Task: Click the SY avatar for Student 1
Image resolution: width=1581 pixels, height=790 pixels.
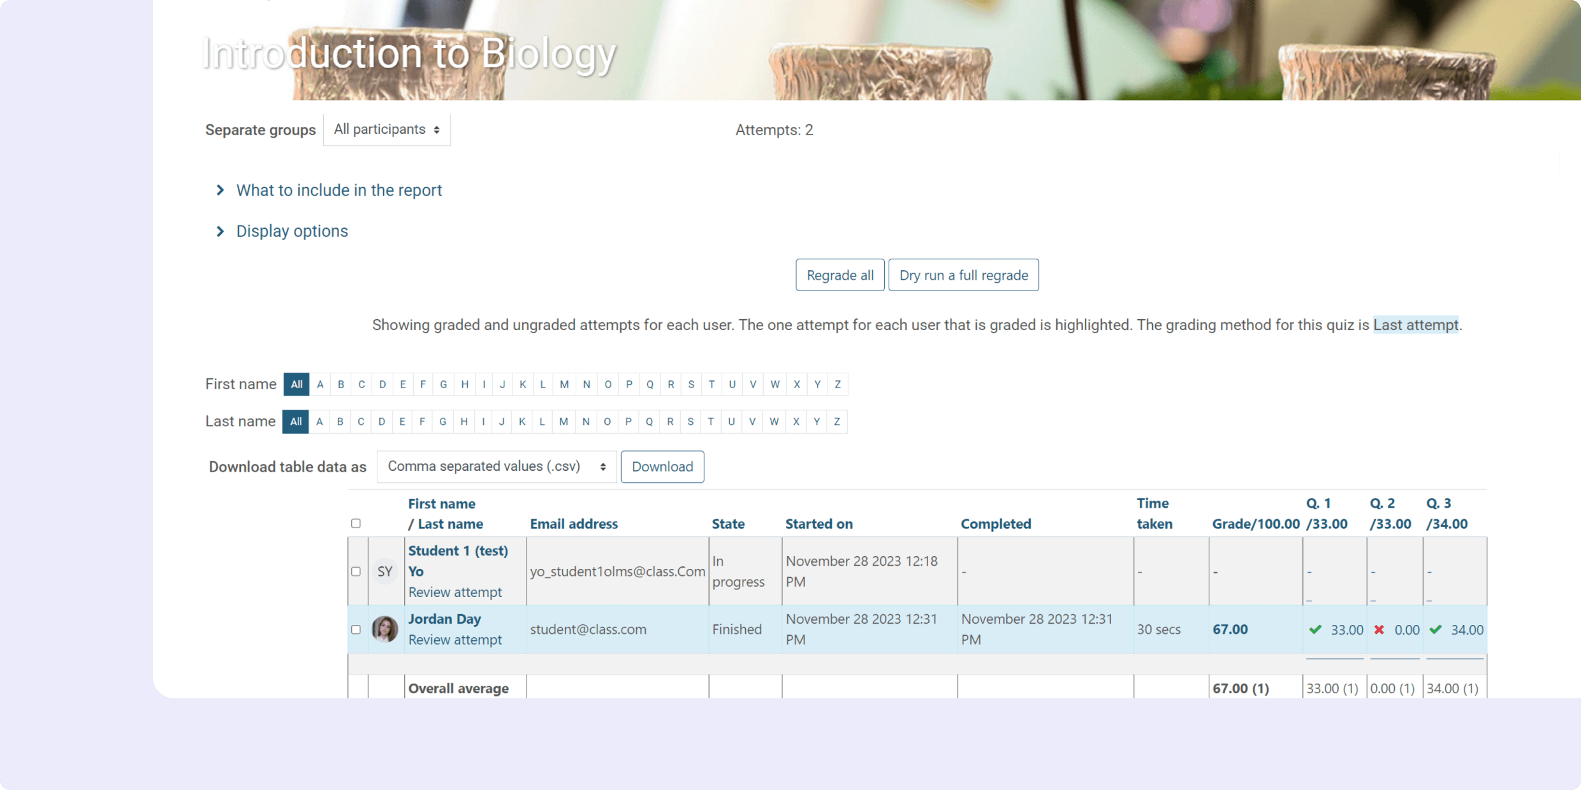Action: (384, 571)
